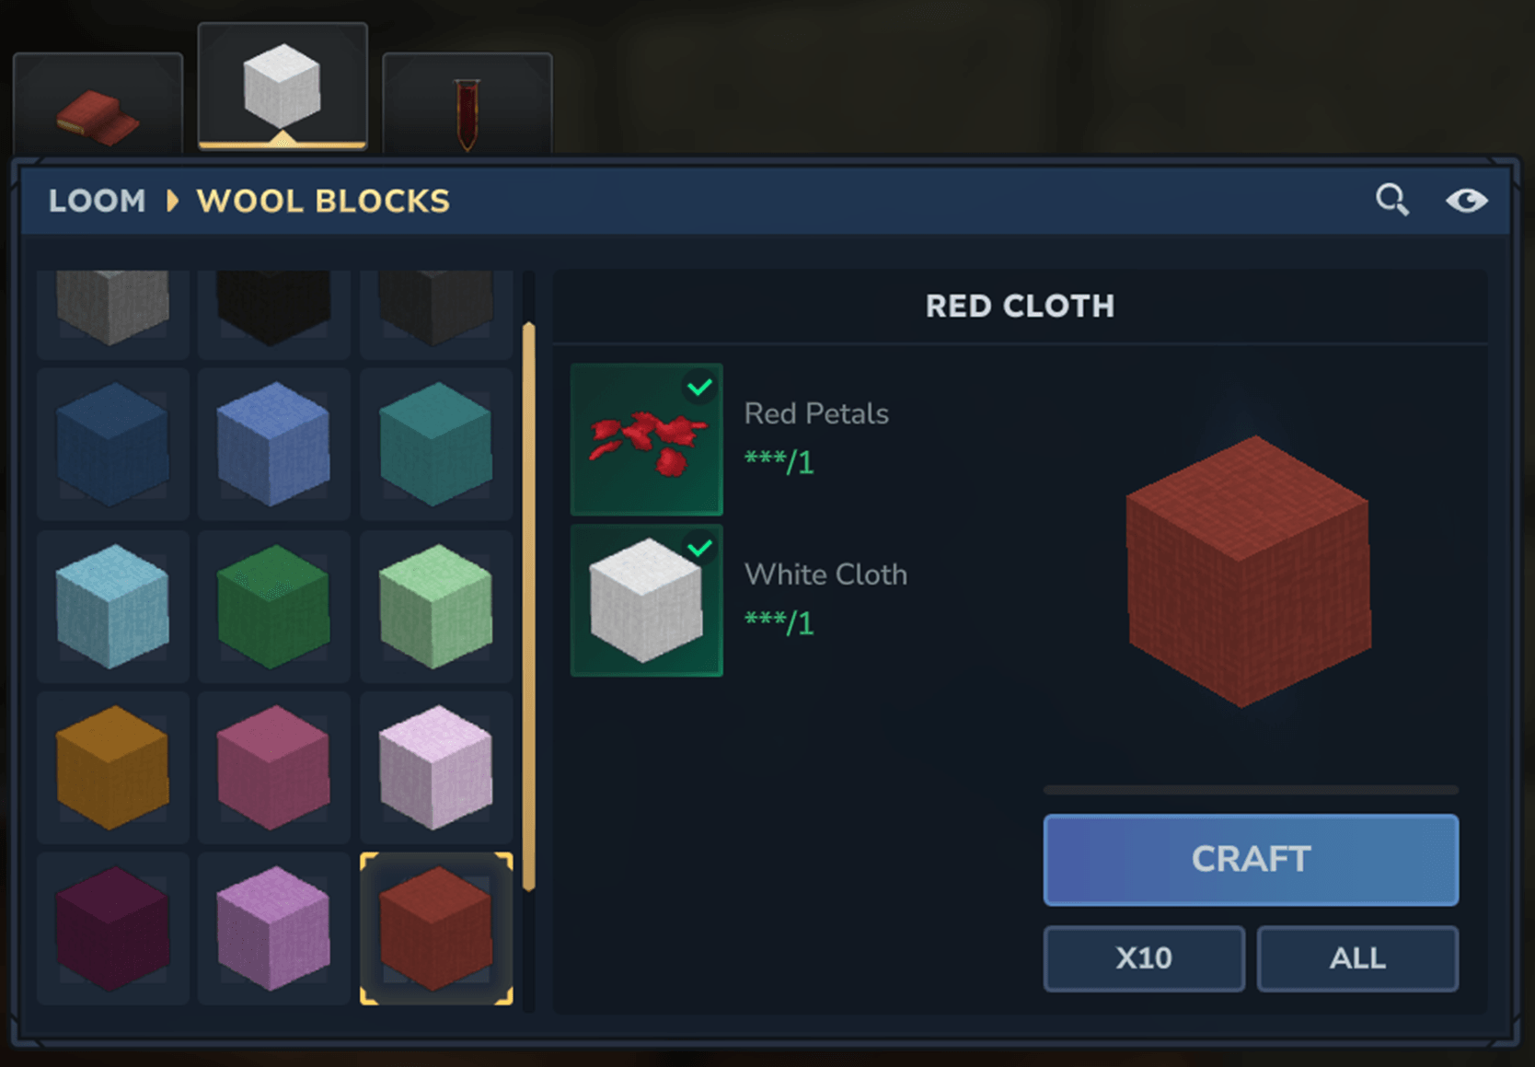The height and width of the screenshot is (1067, 1535).
Task: Select the dark green wool block
Action: point(274,606)
